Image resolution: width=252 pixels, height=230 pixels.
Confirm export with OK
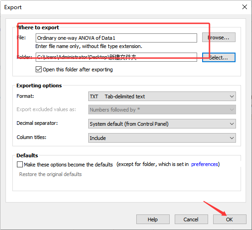click(x=230, y=219)
